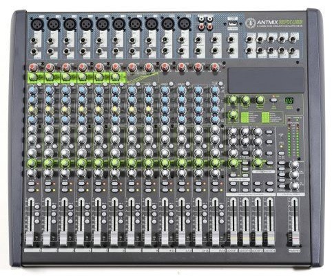The image size is (332, 277).
Task: Click channel 1 green compressor knob
Action: 33,77
